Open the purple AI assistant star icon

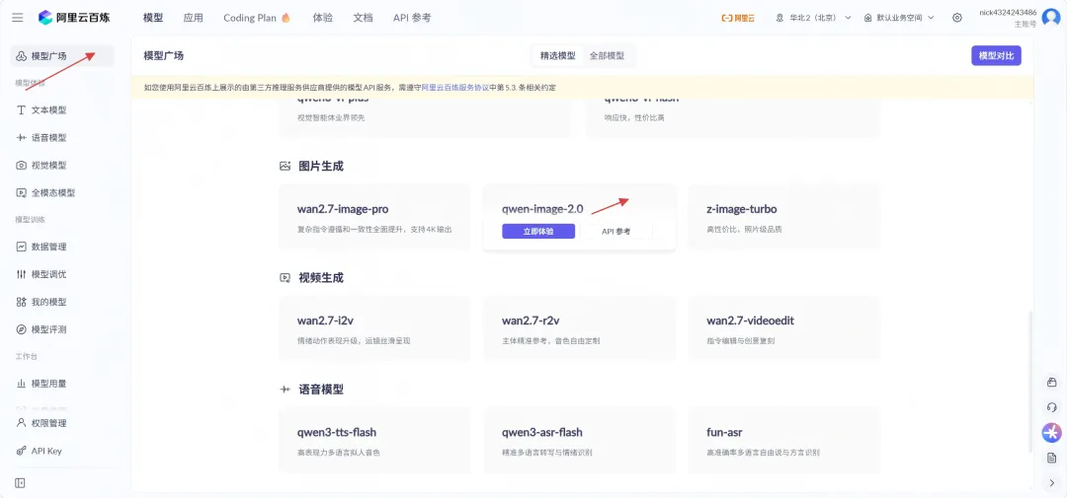tap(1051, 432)
